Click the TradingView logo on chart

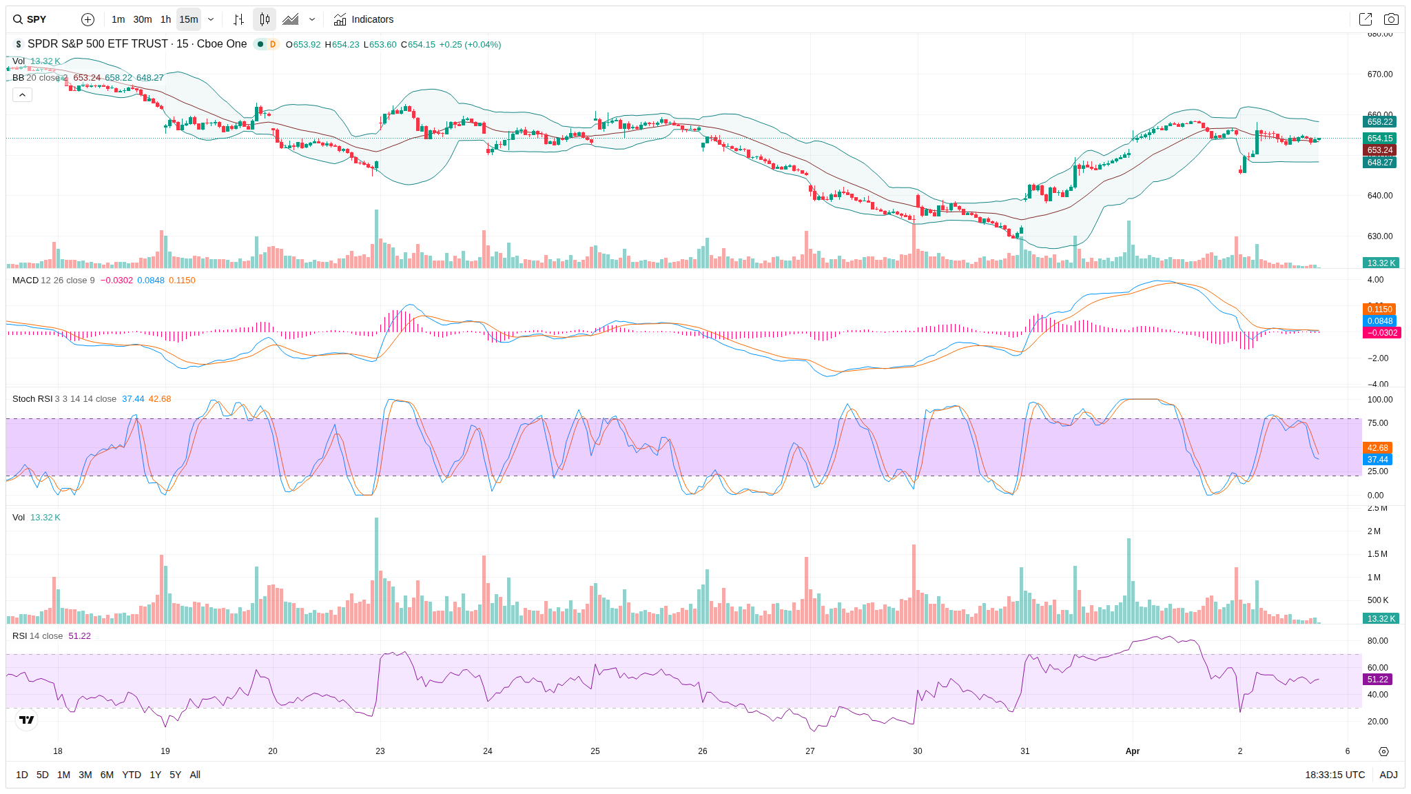(x=26, y=720)
